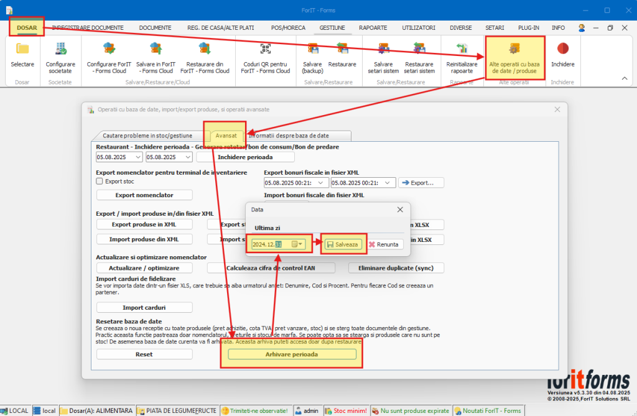Screen dimensions: 637x416
Task: Open the second Inchidere perioada date dropdown
Action: (188, 157)
